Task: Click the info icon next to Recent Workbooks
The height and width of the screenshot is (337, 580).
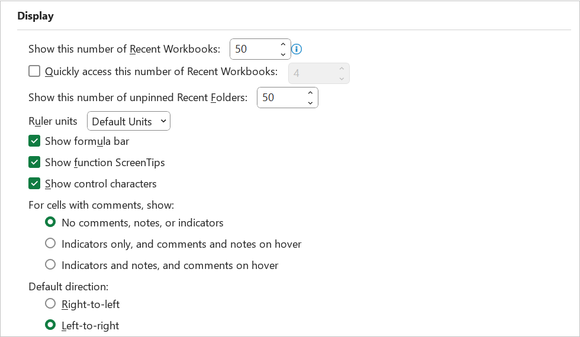Action: pos(297,49)
